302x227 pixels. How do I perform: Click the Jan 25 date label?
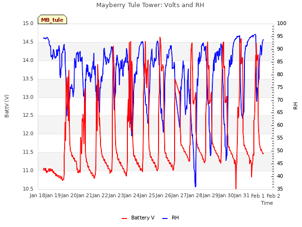147,195
